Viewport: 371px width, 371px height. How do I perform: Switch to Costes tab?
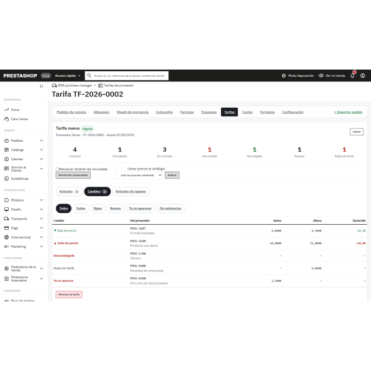(247, 112)
